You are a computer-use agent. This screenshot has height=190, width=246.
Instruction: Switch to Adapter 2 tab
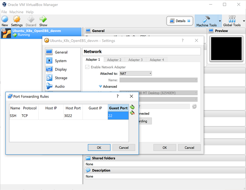[114, 60]
